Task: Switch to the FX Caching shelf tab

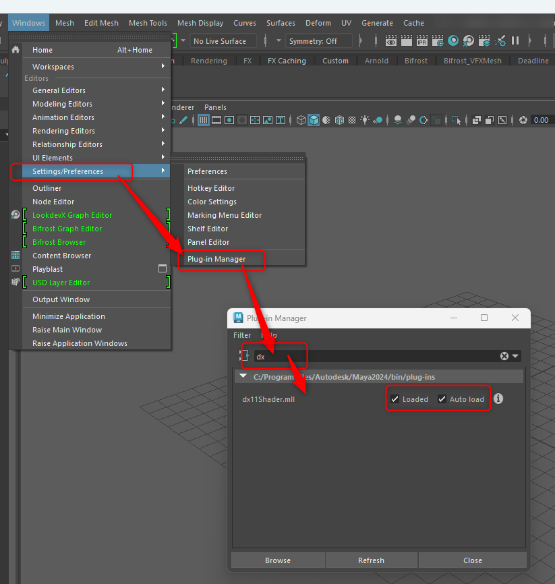Action: pyautogui.click(x=287, y=61)
